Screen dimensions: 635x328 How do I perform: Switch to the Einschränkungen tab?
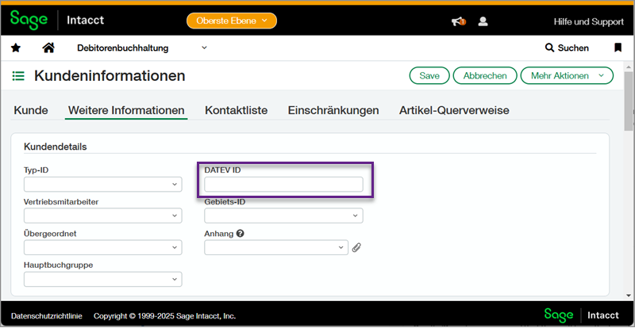tap(333, 110)
